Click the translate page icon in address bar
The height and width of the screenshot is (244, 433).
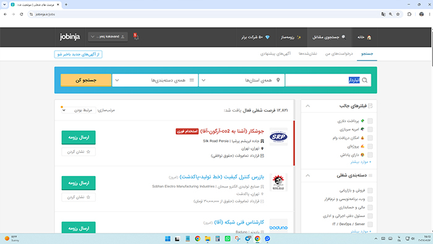[384, 14]
